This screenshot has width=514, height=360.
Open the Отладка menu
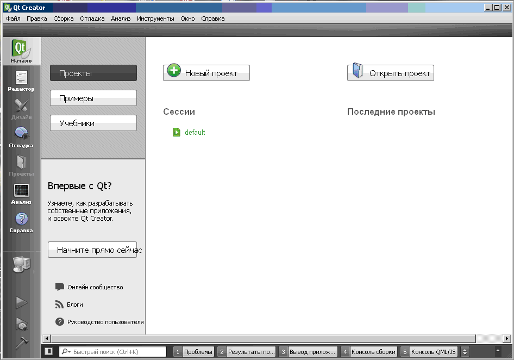coord(92,18)
